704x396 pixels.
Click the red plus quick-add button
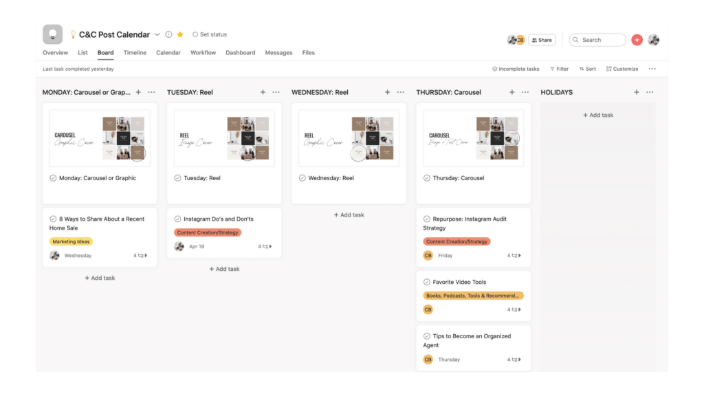pyautogui.click(x=637, y=40)
